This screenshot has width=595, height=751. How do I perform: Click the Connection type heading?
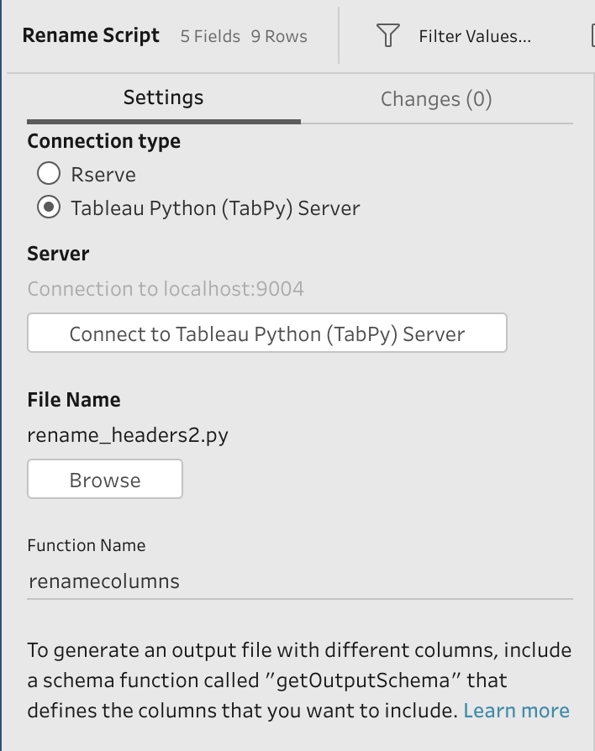click(103, 141)
